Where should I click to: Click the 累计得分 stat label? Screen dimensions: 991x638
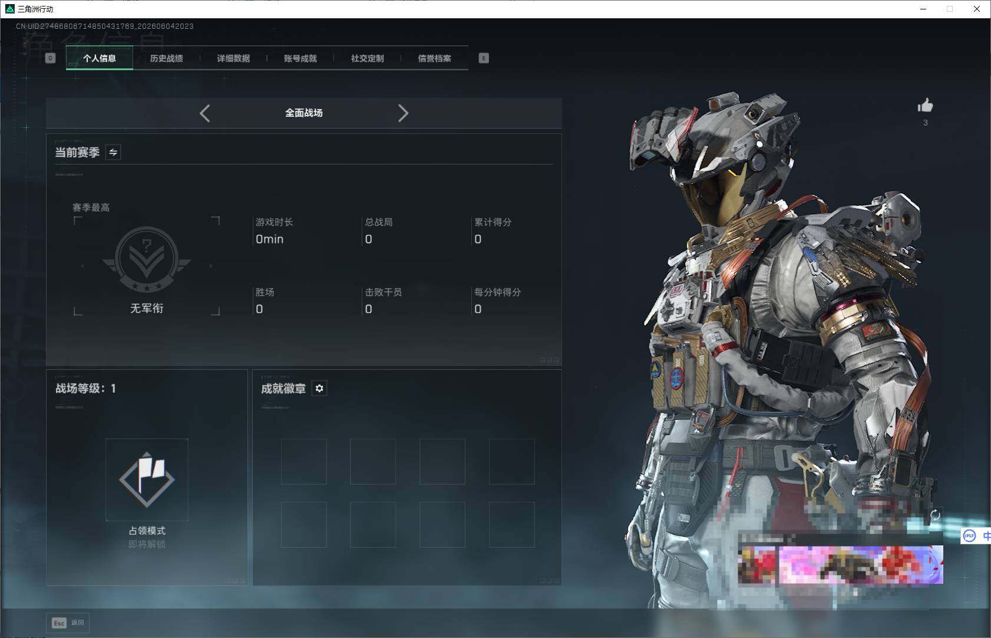(x=493, y=222)
